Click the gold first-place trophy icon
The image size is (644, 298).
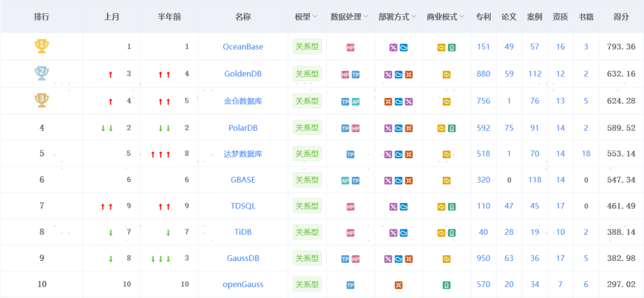coord(42,46)
